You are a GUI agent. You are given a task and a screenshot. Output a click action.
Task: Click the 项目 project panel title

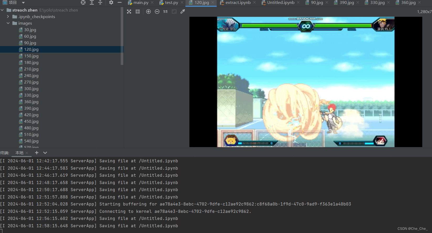tap(13, 3)
